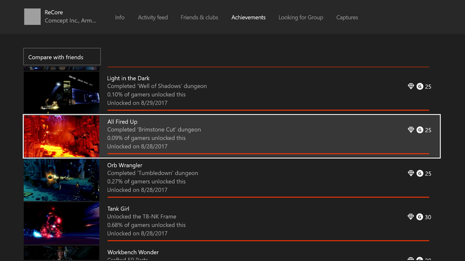The image size is (465, 261).
Task: Open the Light in the Dark thumbnail
Action: point(62,92)
